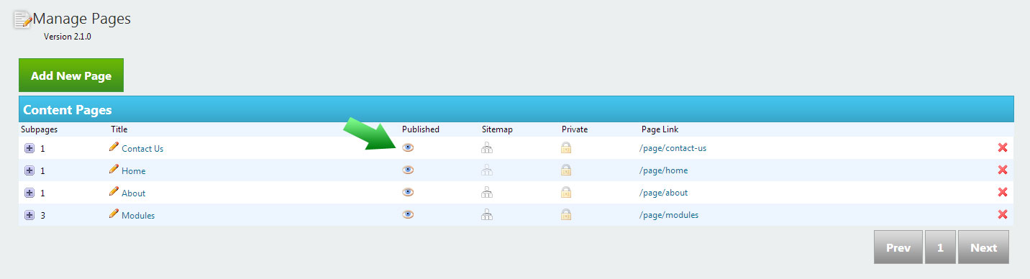Expand subpages of the About row
The width and height of the screenshot is (1030, 279).
pos(29,193)
